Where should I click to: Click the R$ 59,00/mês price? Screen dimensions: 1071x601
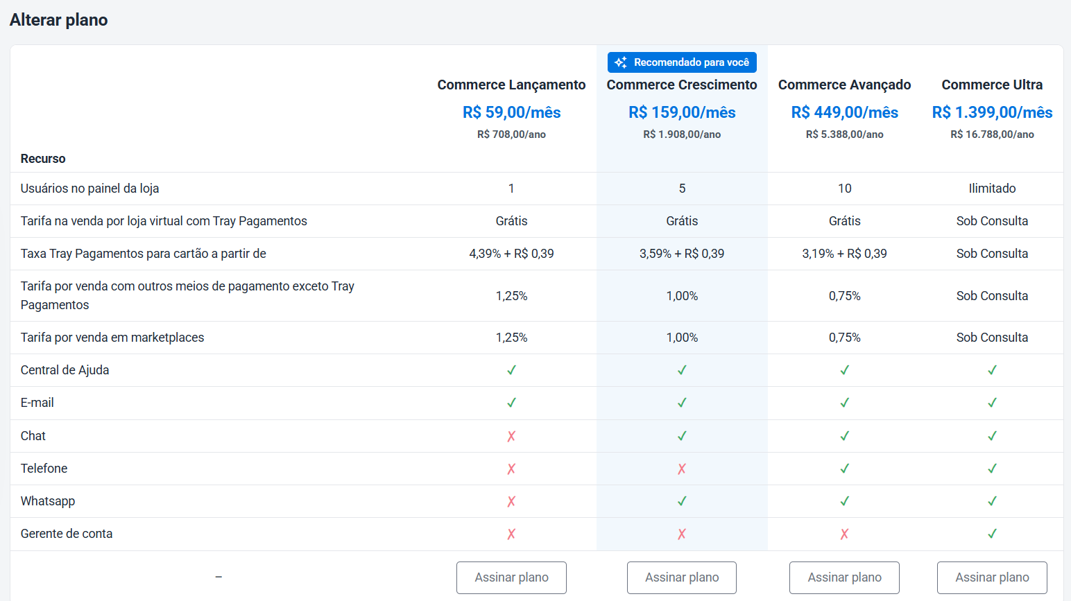pyautogui.click(x=511, y=112)
